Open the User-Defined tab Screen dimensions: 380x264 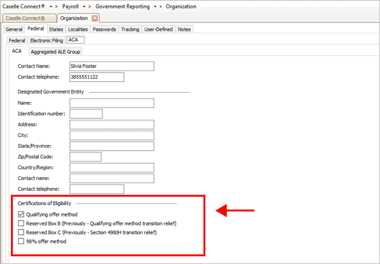click(x=159, y=29)
